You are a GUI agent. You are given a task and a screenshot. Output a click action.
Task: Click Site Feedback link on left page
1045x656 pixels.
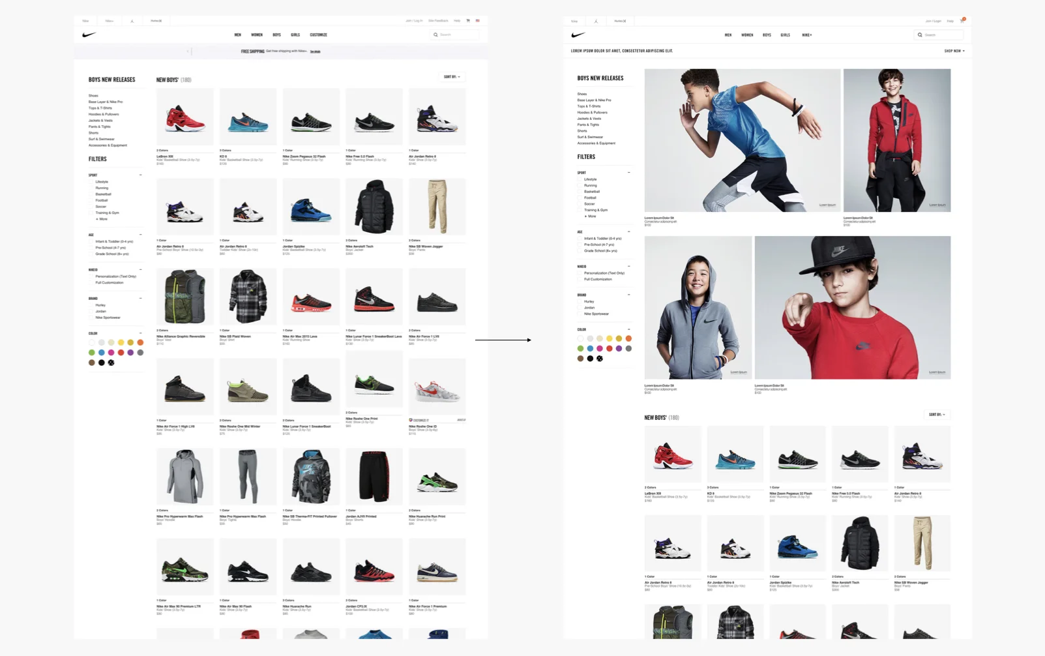click(438, 21)
